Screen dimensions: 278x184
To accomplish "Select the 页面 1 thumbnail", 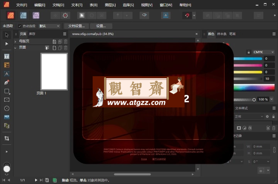I will (54, 72).
